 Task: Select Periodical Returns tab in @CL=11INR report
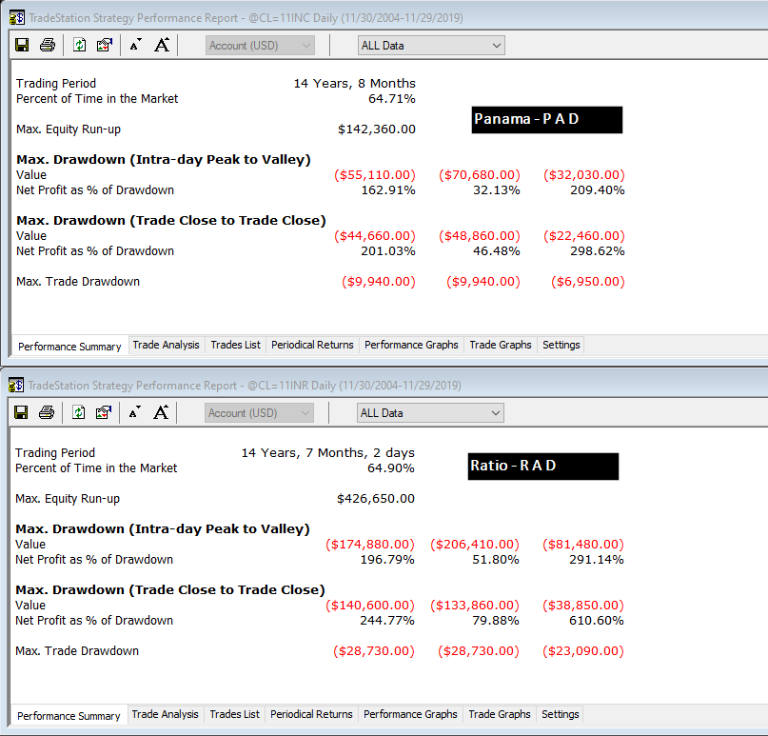pos(311,714)
